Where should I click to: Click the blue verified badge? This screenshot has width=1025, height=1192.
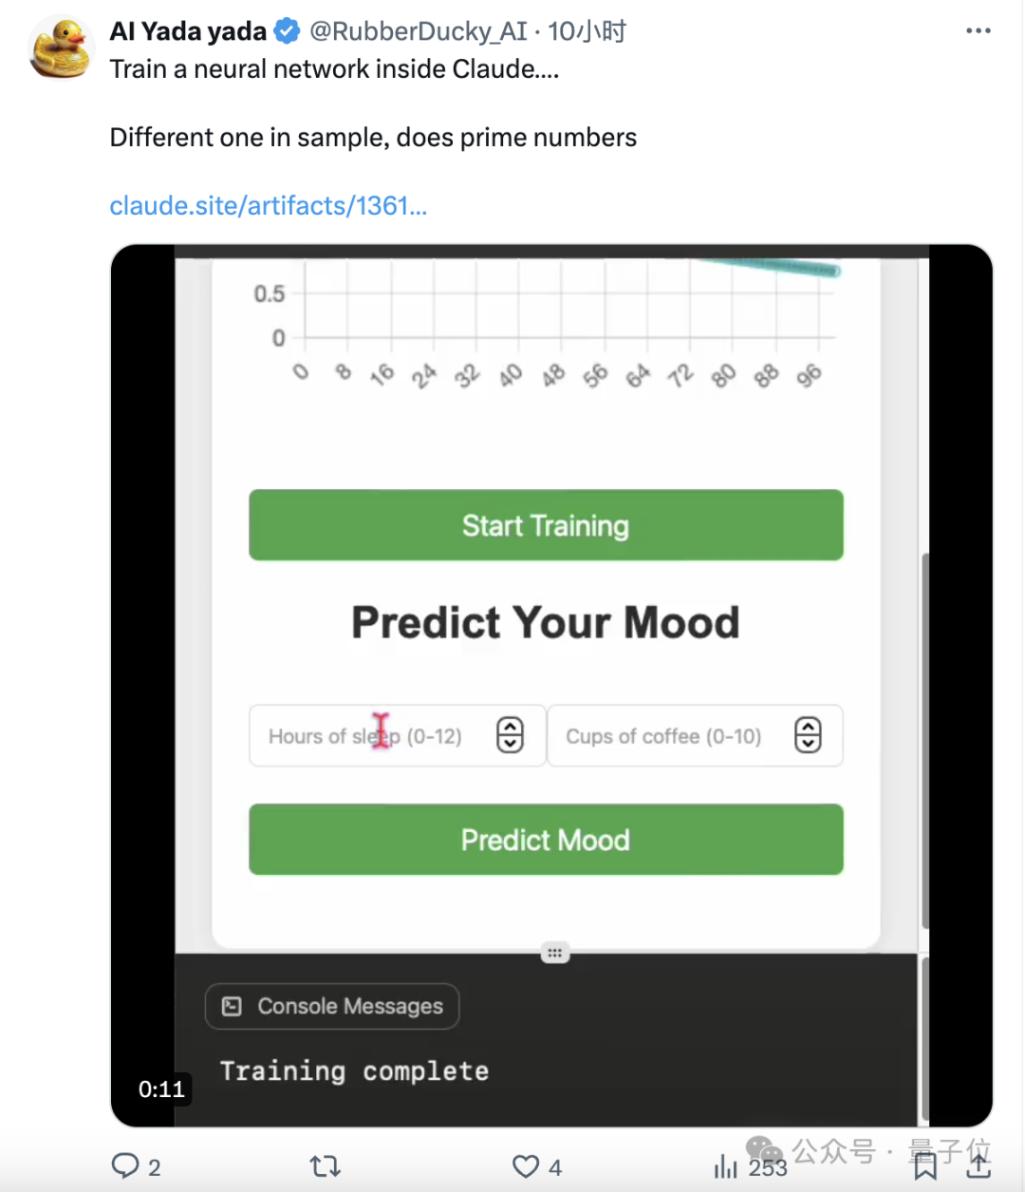click(287, 31)
